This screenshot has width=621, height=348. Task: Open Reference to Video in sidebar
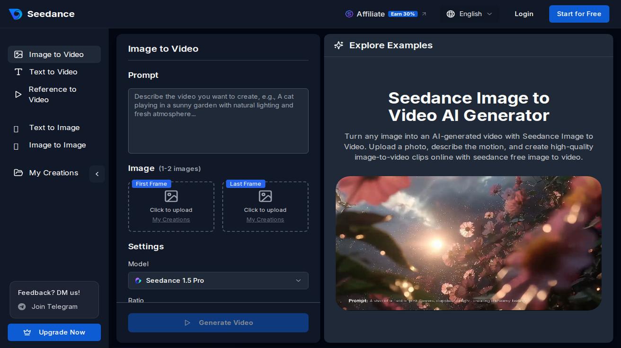pos(54,95)
